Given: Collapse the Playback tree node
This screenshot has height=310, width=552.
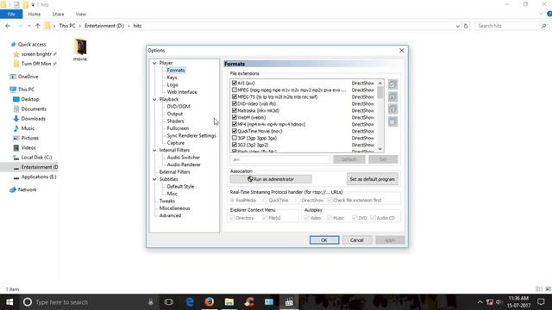Looking at the screenshot, I should click(154, 100).
